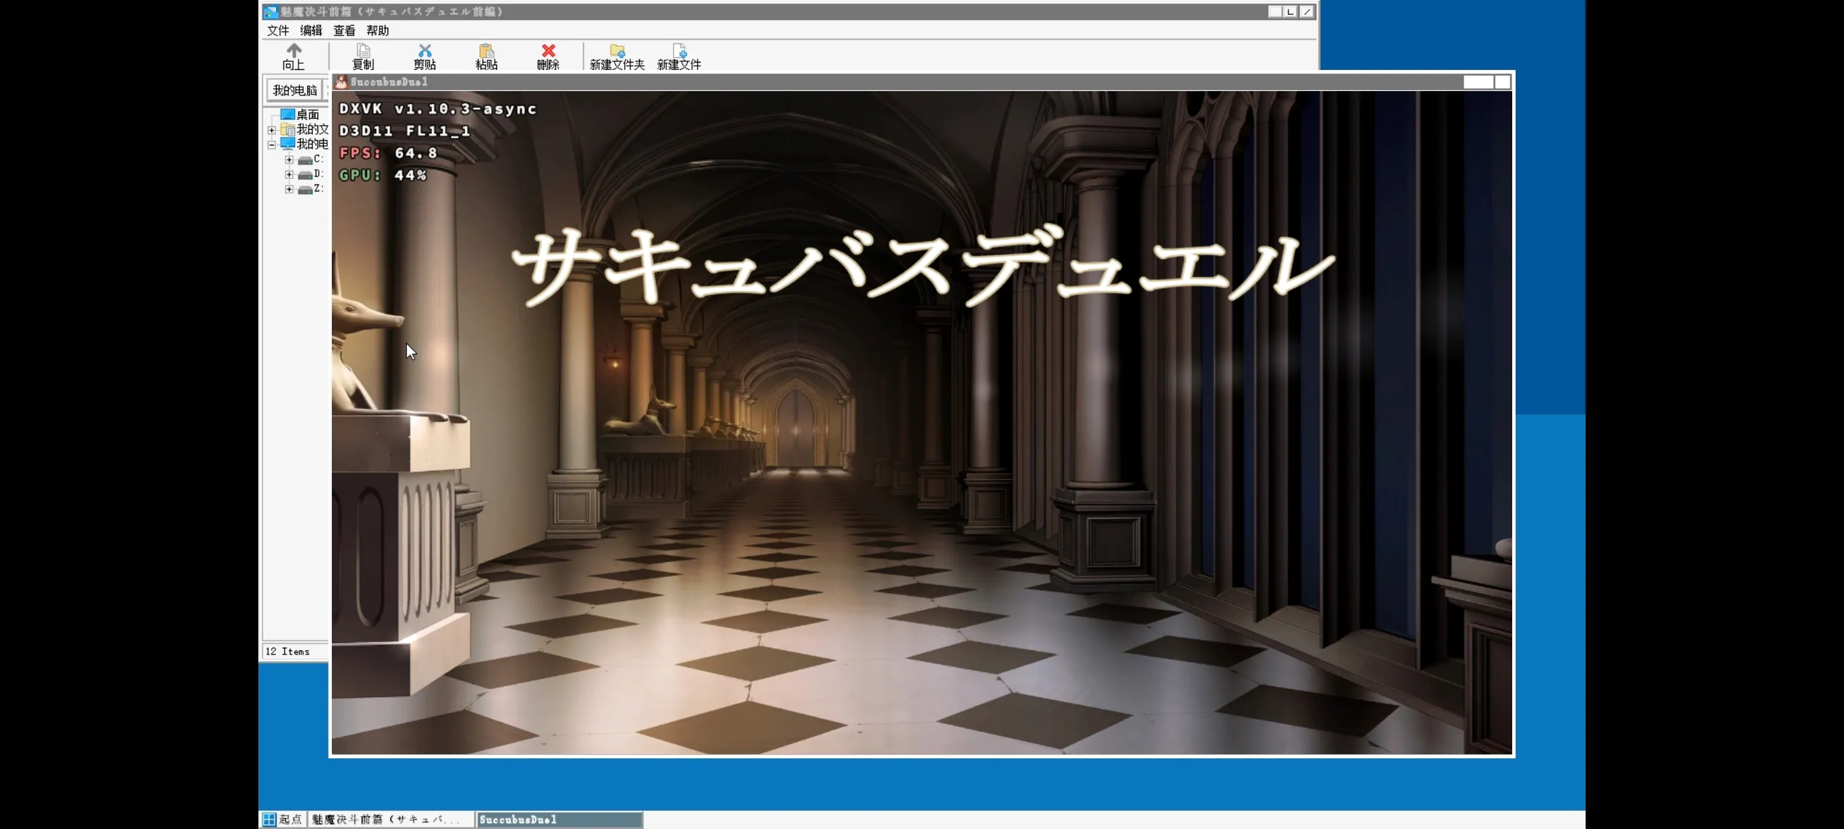Click the DXVK v1.10.3-async overlay text

438,109
